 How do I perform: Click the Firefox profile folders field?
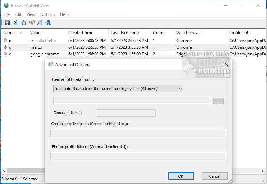tap(138, 155)
